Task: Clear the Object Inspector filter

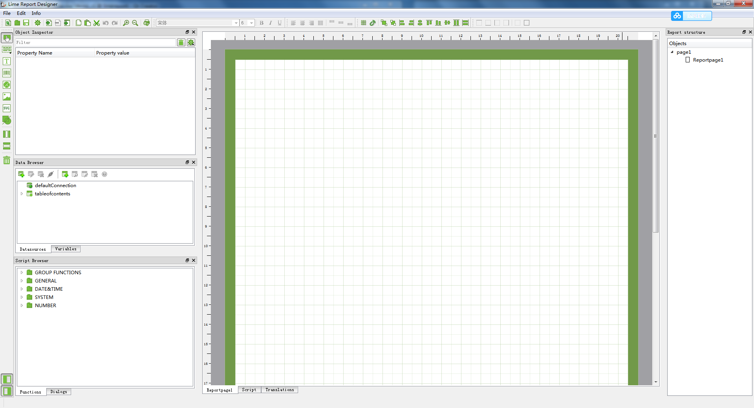Action: (181, 42)
